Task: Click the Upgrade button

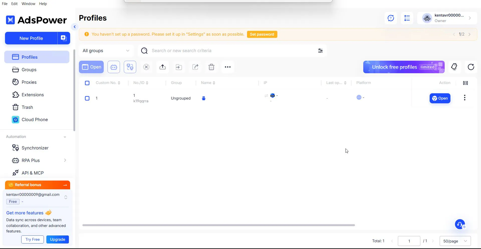Action: point(57,239)
